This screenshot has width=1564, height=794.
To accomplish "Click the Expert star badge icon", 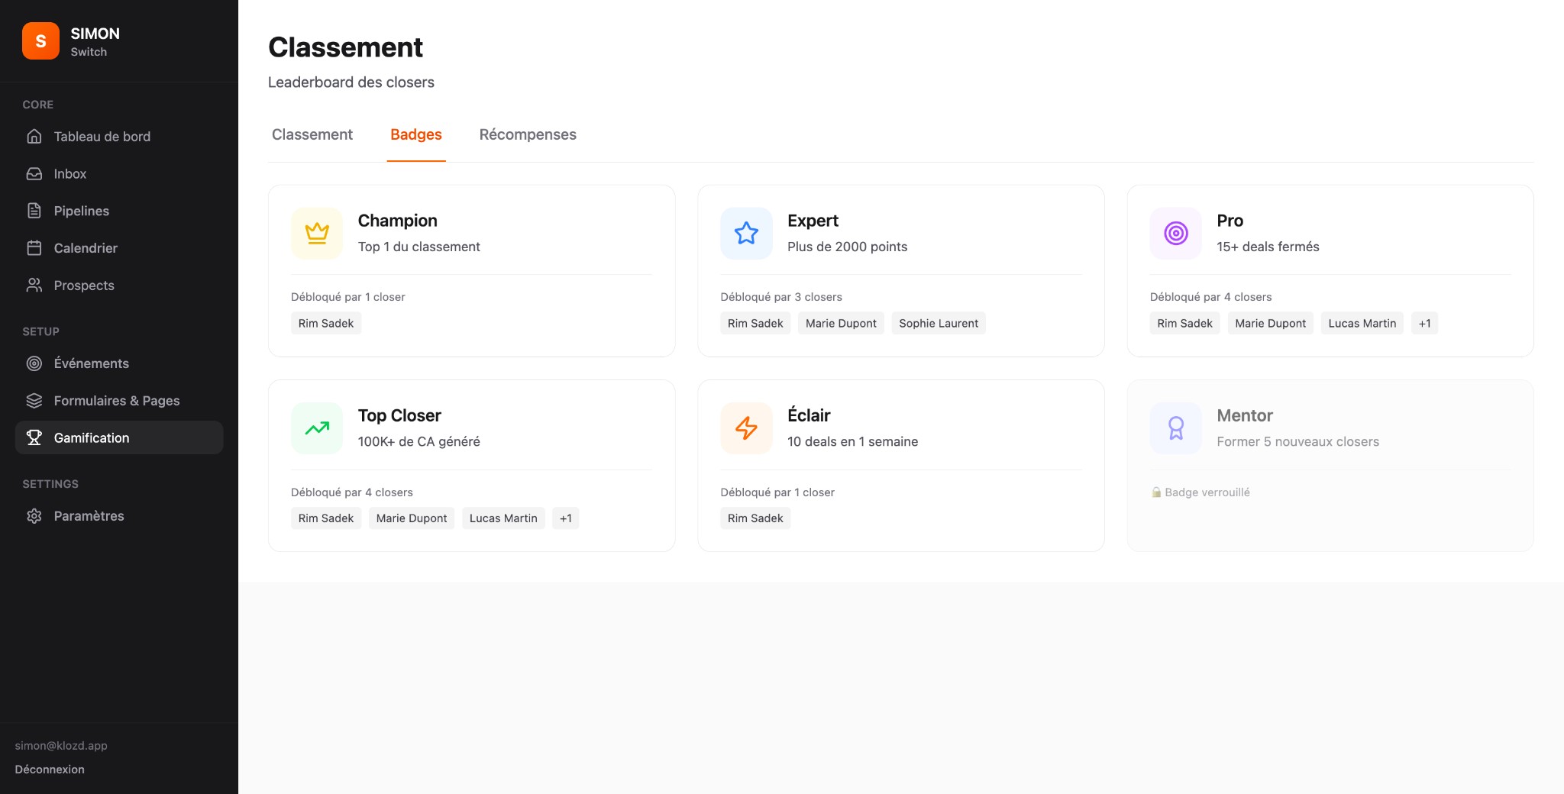I will click(745, 233).
